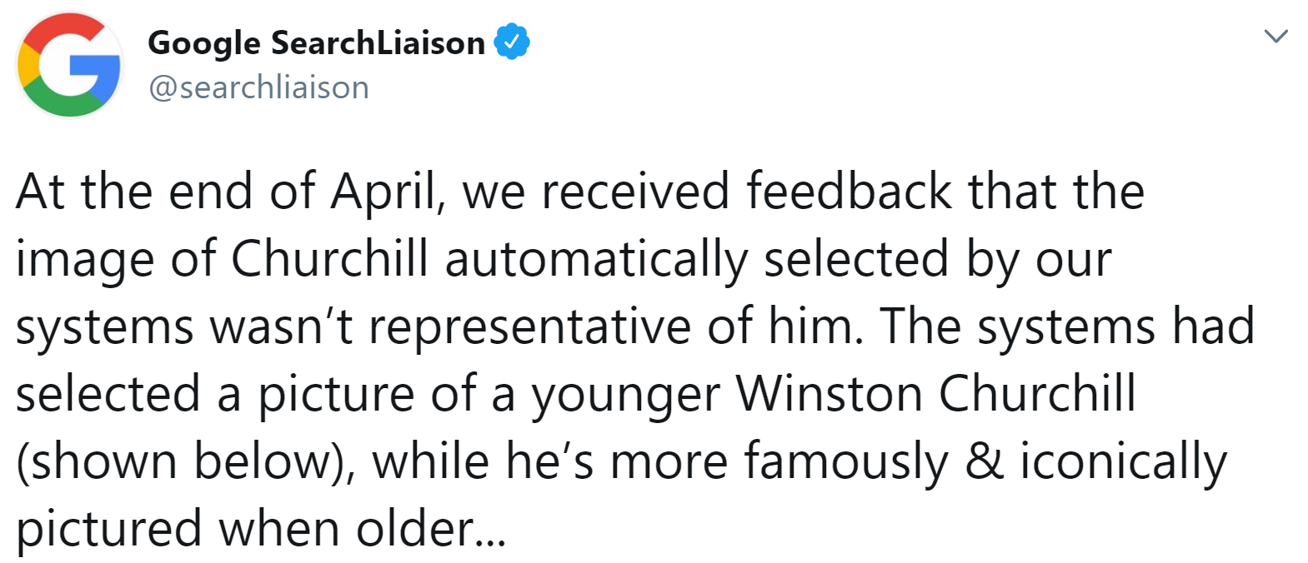Click the word "feedback" in the tweet
Screen dimensions: 1308x563
pyautogui.click(x=848, y=192)
